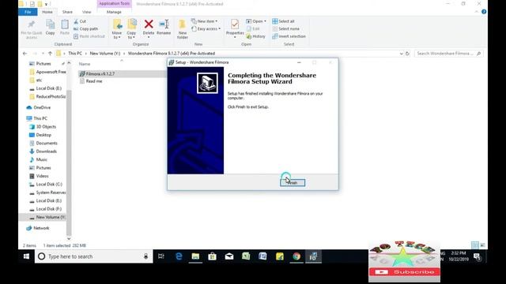Switch to the Share ribbon tab

pyautogui.click(x=67, y=12)
